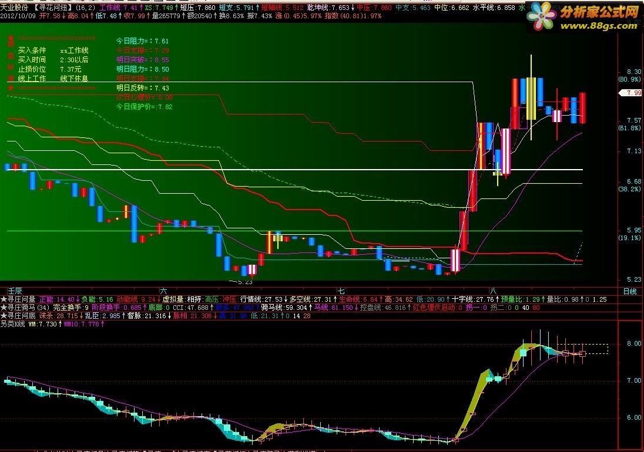Click the 骑马线:59.304 value
The image size is (644, 452).
(287, 308)
